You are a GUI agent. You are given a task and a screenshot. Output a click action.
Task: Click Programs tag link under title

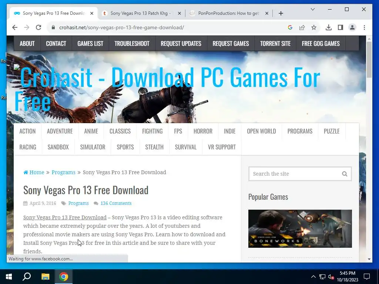coord(78,203)
